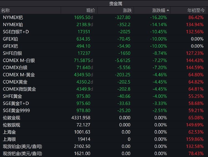The height and width of the screenshot is (157, 208).
Task: Click the COMEX黄金 name
Action: [x=15, y=82]
